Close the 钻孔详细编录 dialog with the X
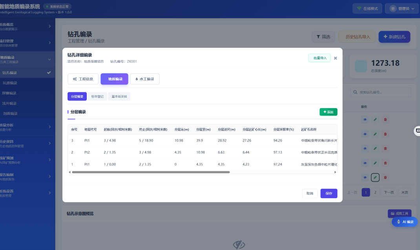Screen dimensions: 420x250 [x=335, y=58]
